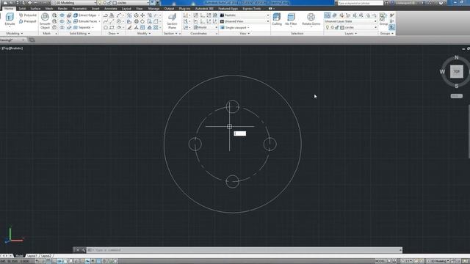Switch to the Layout1 tab
470x264 pixels.
click(32, 256)
